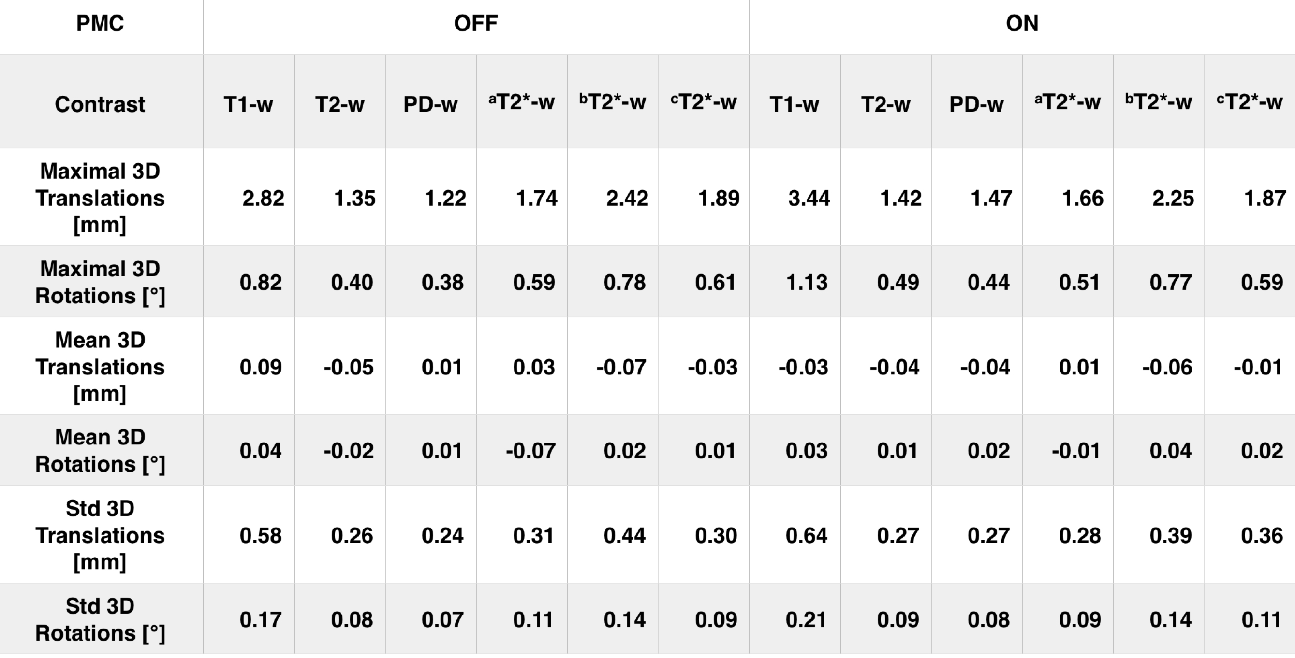Click the Maximal 3D Rotations row label
The height and width of the screenshot is (658, 1295).
(x=100, y=282)
